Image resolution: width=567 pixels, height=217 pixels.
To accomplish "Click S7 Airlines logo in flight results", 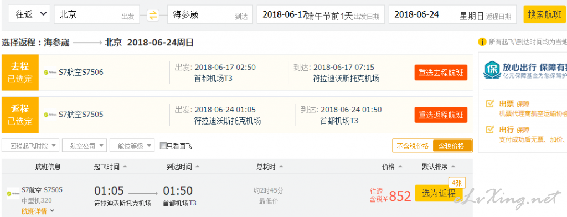I will [x=13, y=193].
